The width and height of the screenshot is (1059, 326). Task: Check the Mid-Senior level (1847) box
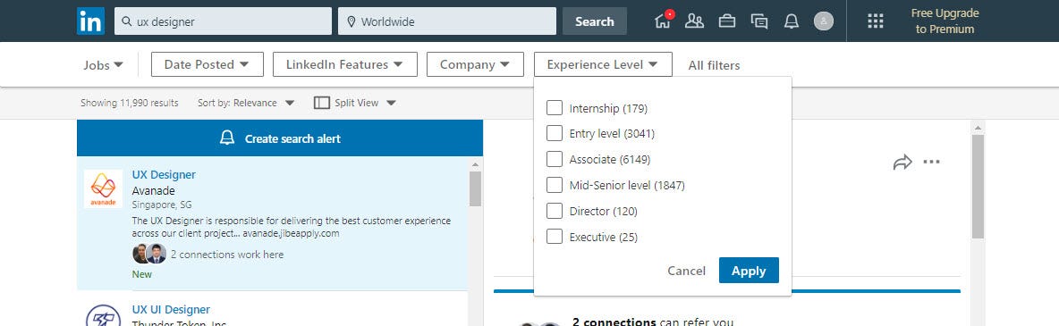[x=555, y=185]
